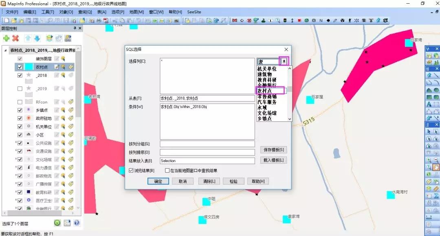This screenshot has height=236, width=440.
Task: Click the dropdown list scrollbar down arrow
Action: click(x=290, y=119)
